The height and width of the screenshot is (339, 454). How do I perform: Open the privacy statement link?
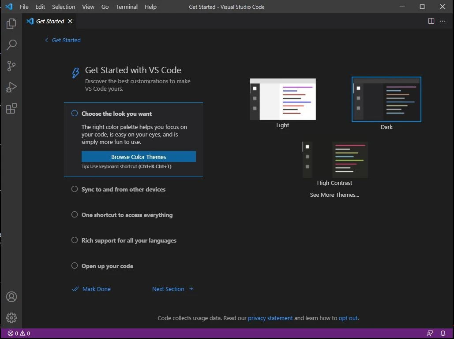[x=270, y=318]
